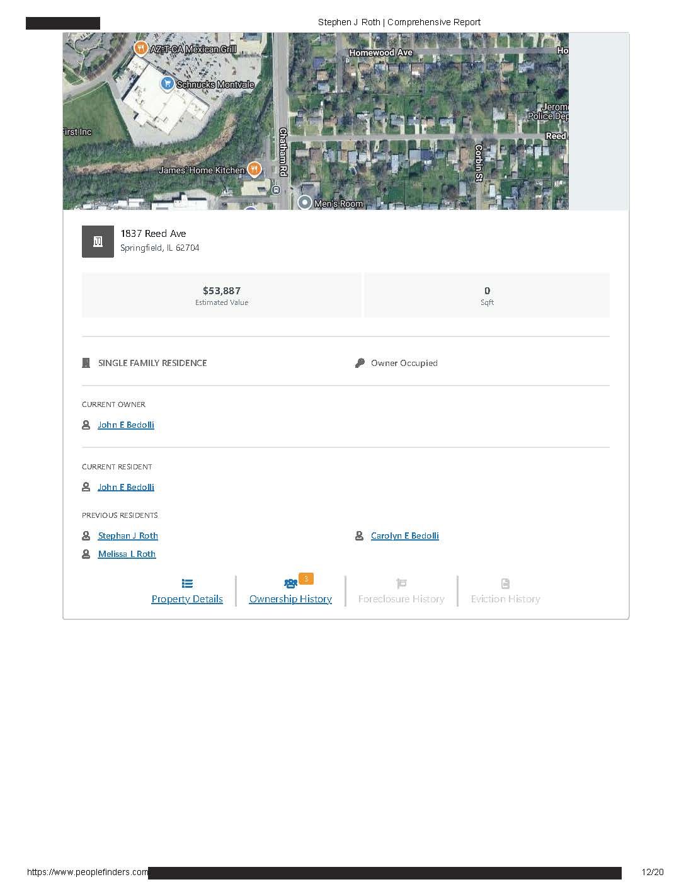Open Carolyn E Bedolli profile link

pos(405,536)
